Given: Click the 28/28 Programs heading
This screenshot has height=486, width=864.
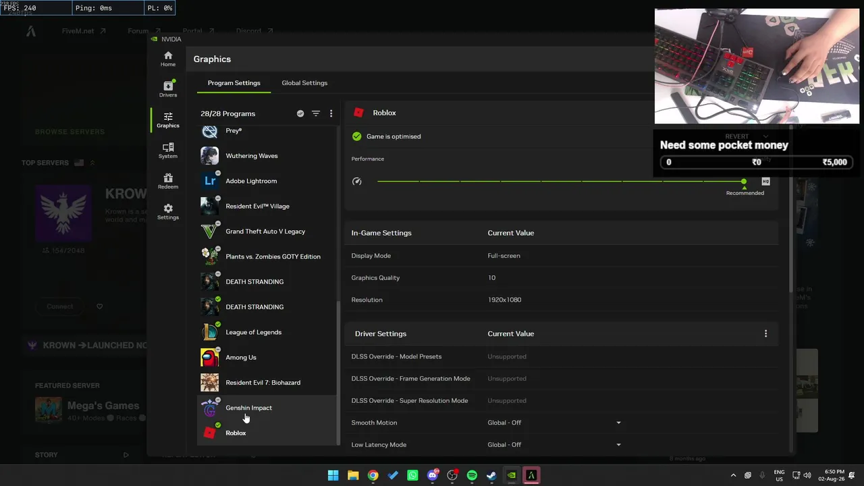Looking at the screenshot, I should point(227,113).
